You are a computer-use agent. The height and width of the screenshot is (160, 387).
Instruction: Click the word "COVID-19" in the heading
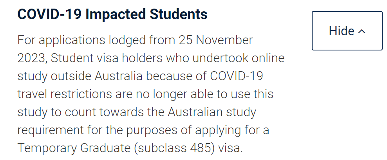(49, 14)
